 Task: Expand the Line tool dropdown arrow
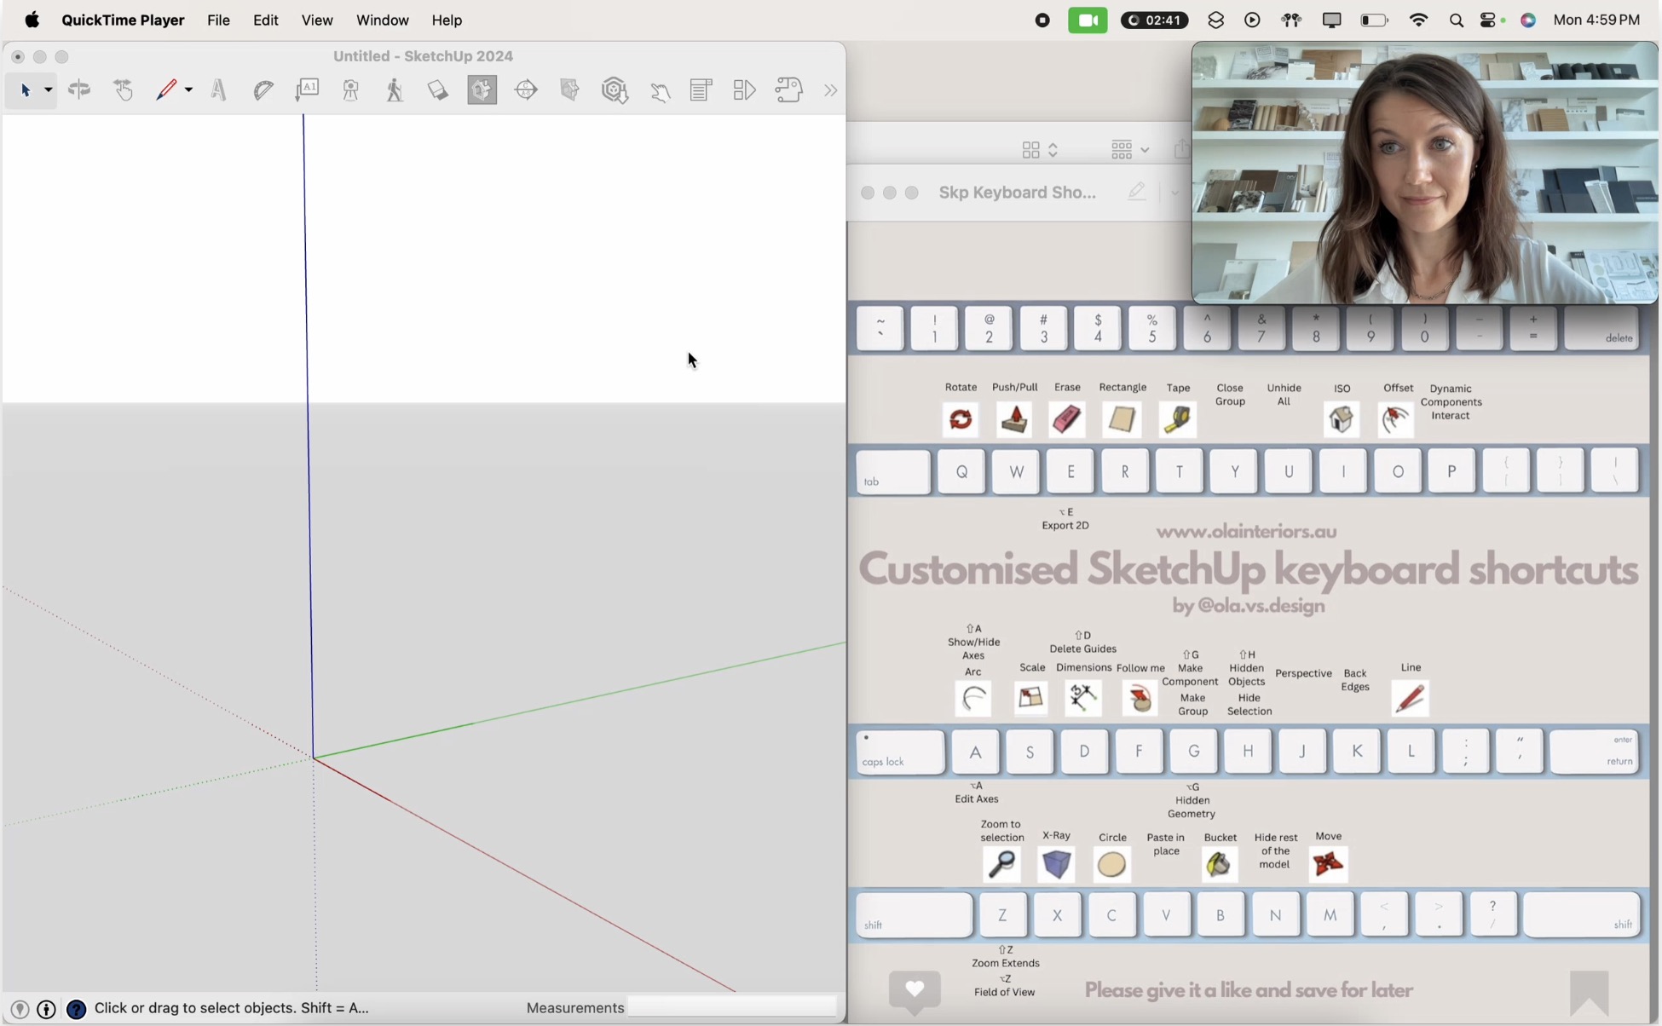coord(188,89)
